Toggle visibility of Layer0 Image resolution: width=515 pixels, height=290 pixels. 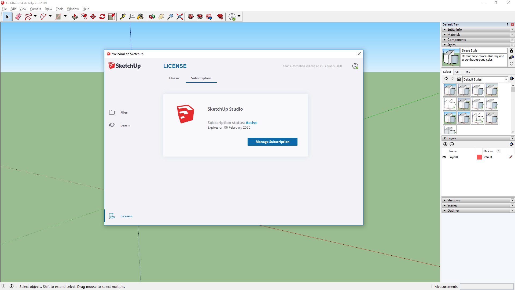point(444,157)
